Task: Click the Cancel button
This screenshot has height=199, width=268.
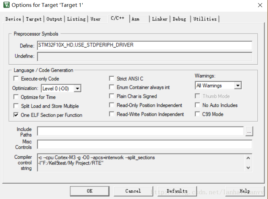Action: 133,191
